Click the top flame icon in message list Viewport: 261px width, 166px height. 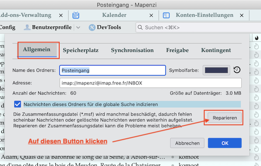pyautogui.click(x=256, y=47)
